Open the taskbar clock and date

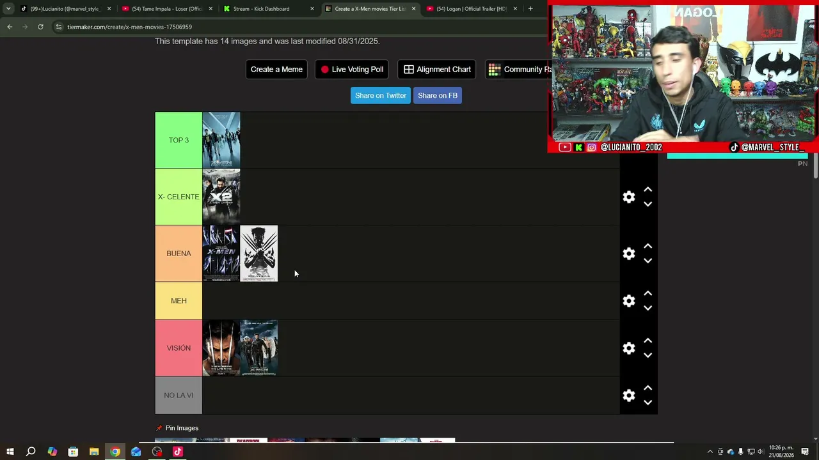[781, 452]
